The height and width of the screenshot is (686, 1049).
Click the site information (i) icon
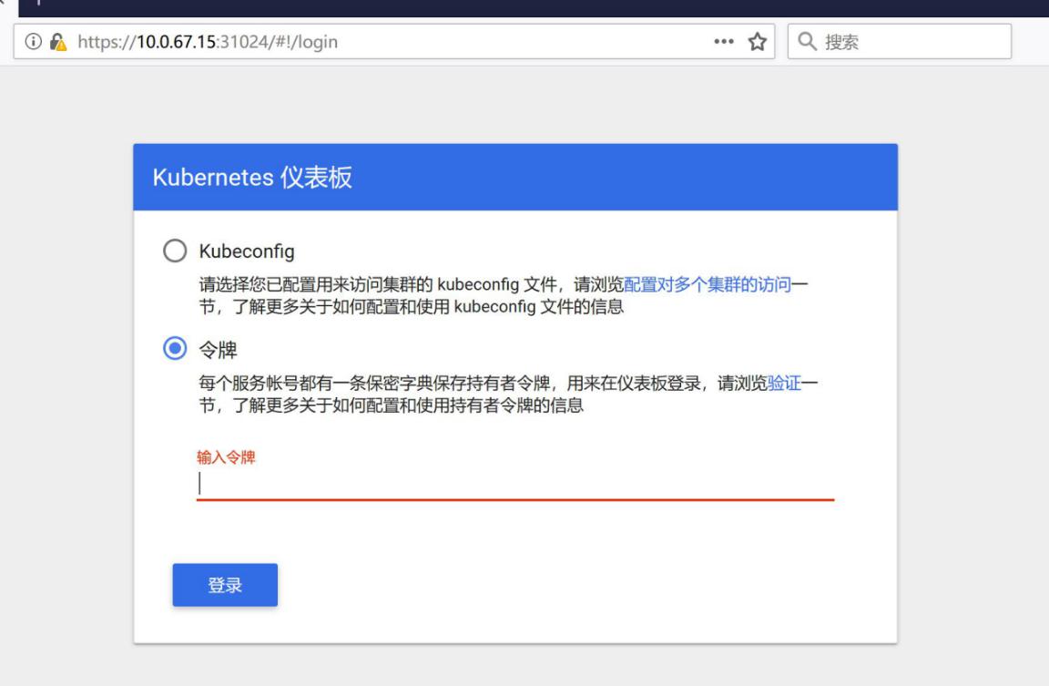click(x=32, y=42)
